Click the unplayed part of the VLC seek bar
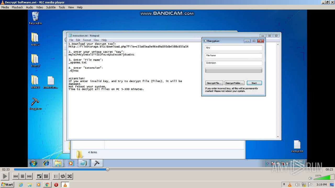This screenshot has width=335, height=188. tap(216, 169)
